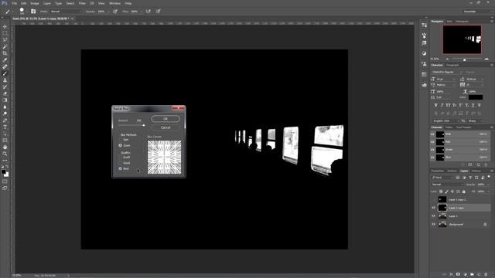Viewport: 495px width, 278px height.
Task: Select the Path Selection tool
Action: coord(5,134)
